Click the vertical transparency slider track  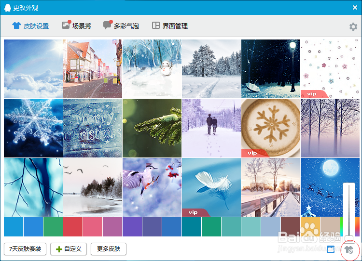pos(349,209)
